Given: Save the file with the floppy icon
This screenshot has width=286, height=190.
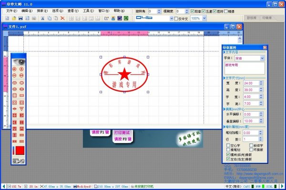Looking at the screenshot, I should (20, 18).
